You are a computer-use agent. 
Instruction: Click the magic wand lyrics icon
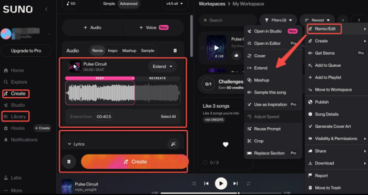[173, 144]
